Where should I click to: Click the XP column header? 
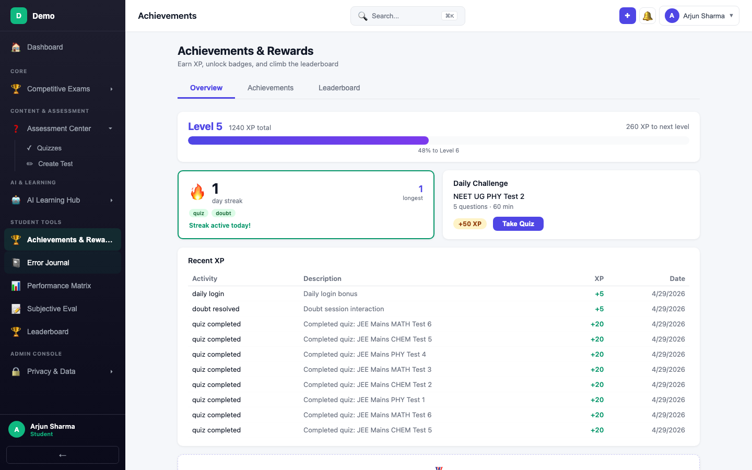[x=599, y=279]
